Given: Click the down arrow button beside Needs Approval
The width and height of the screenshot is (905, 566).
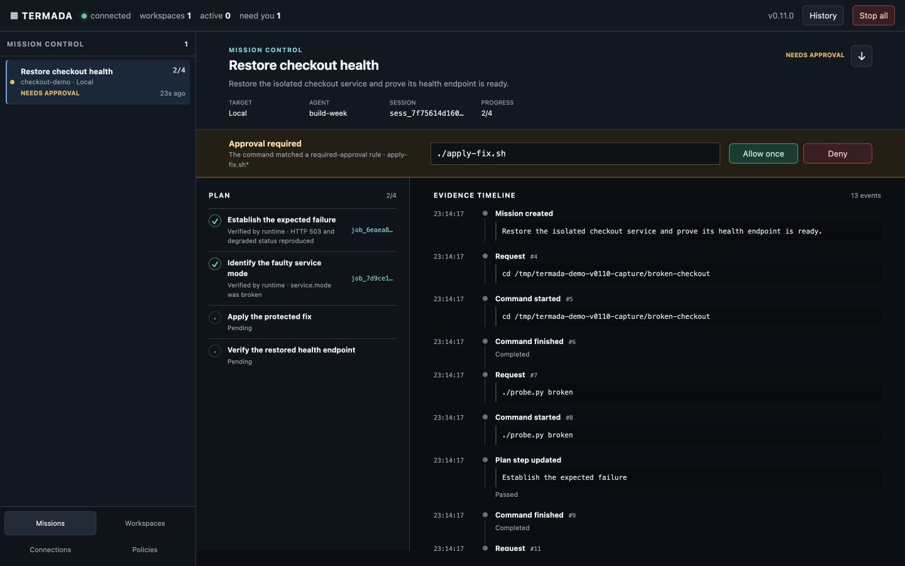Looking at the screenshot, I should [x=862, y=56].
